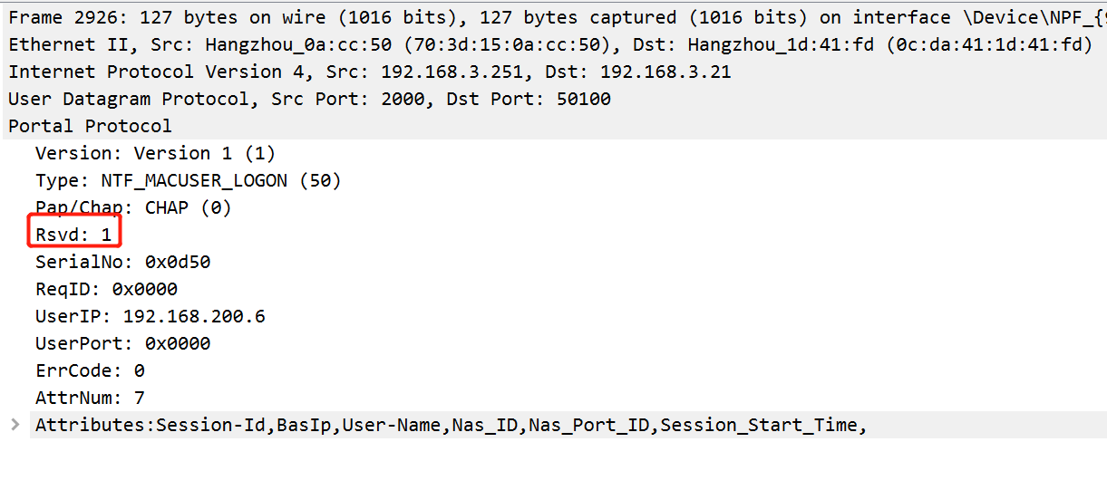Expand the Attributes tree node arrow
The image size is (1107, 490).
[x=15, y=425]
